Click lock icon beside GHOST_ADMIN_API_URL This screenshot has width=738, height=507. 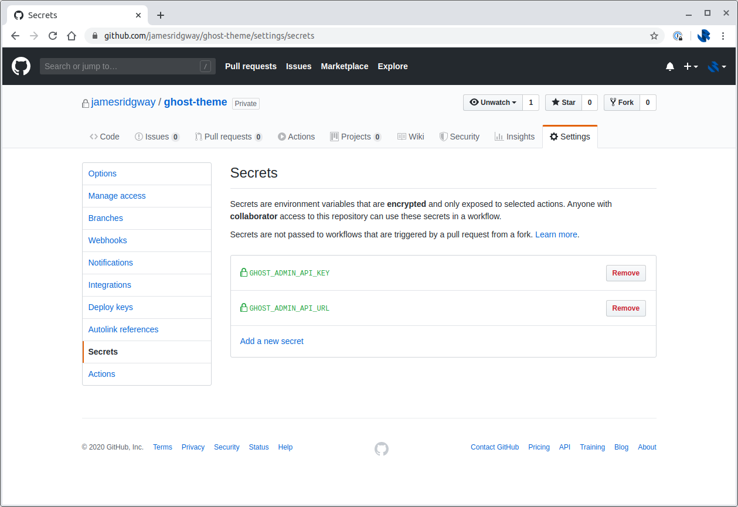244,308
